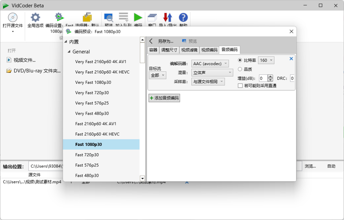Remove audio encoding with blue X
344x220 pixels.
(x=291, y=59)
